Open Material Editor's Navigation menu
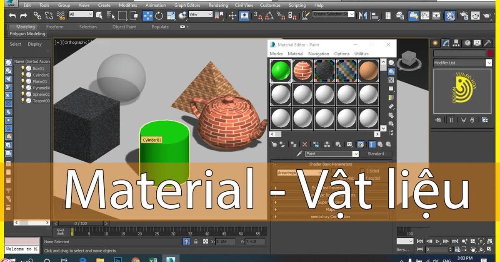This screenshot has width=500, height=262. click(x=319, y=54)
